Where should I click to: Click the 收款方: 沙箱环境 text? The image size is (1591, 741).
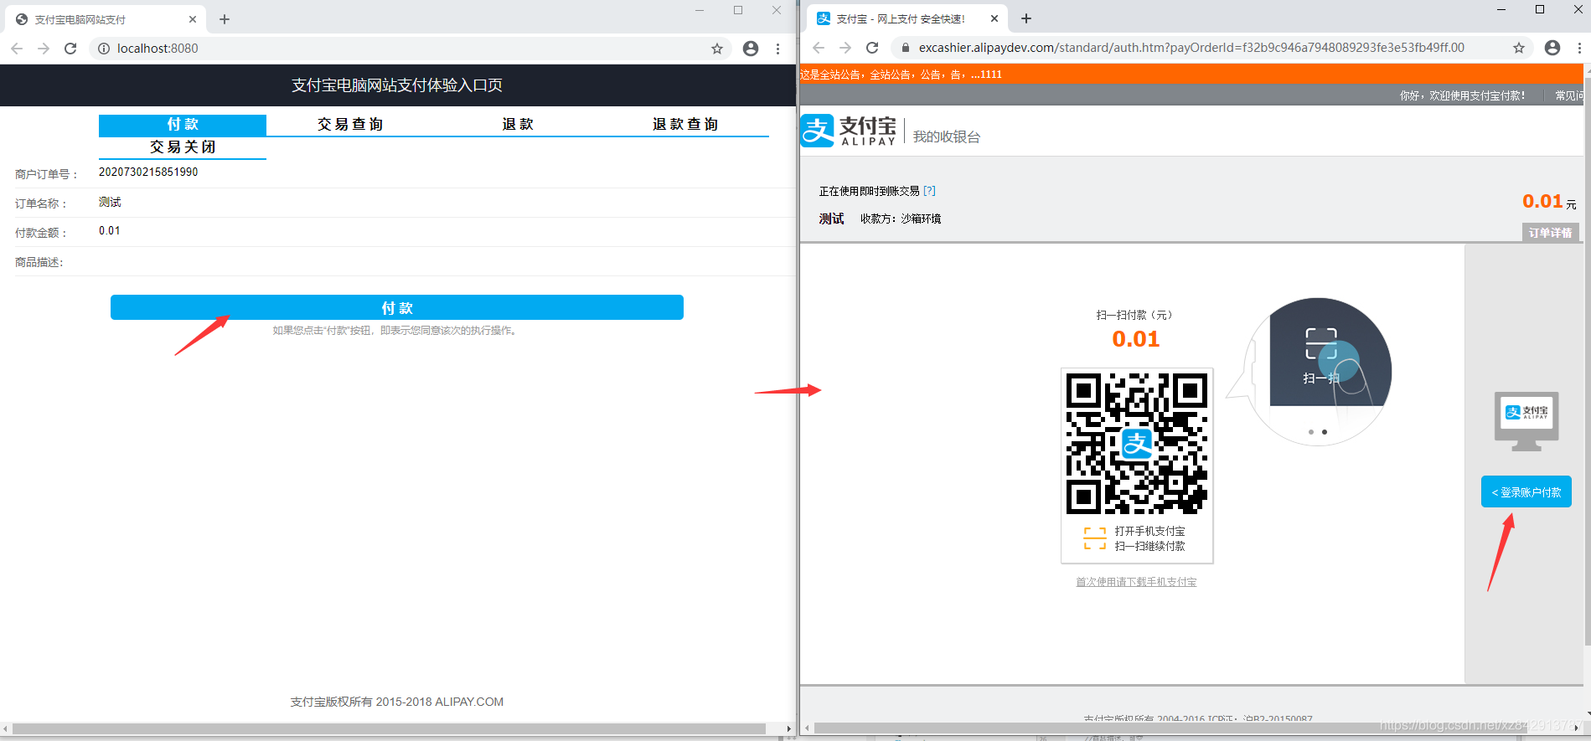901,219
